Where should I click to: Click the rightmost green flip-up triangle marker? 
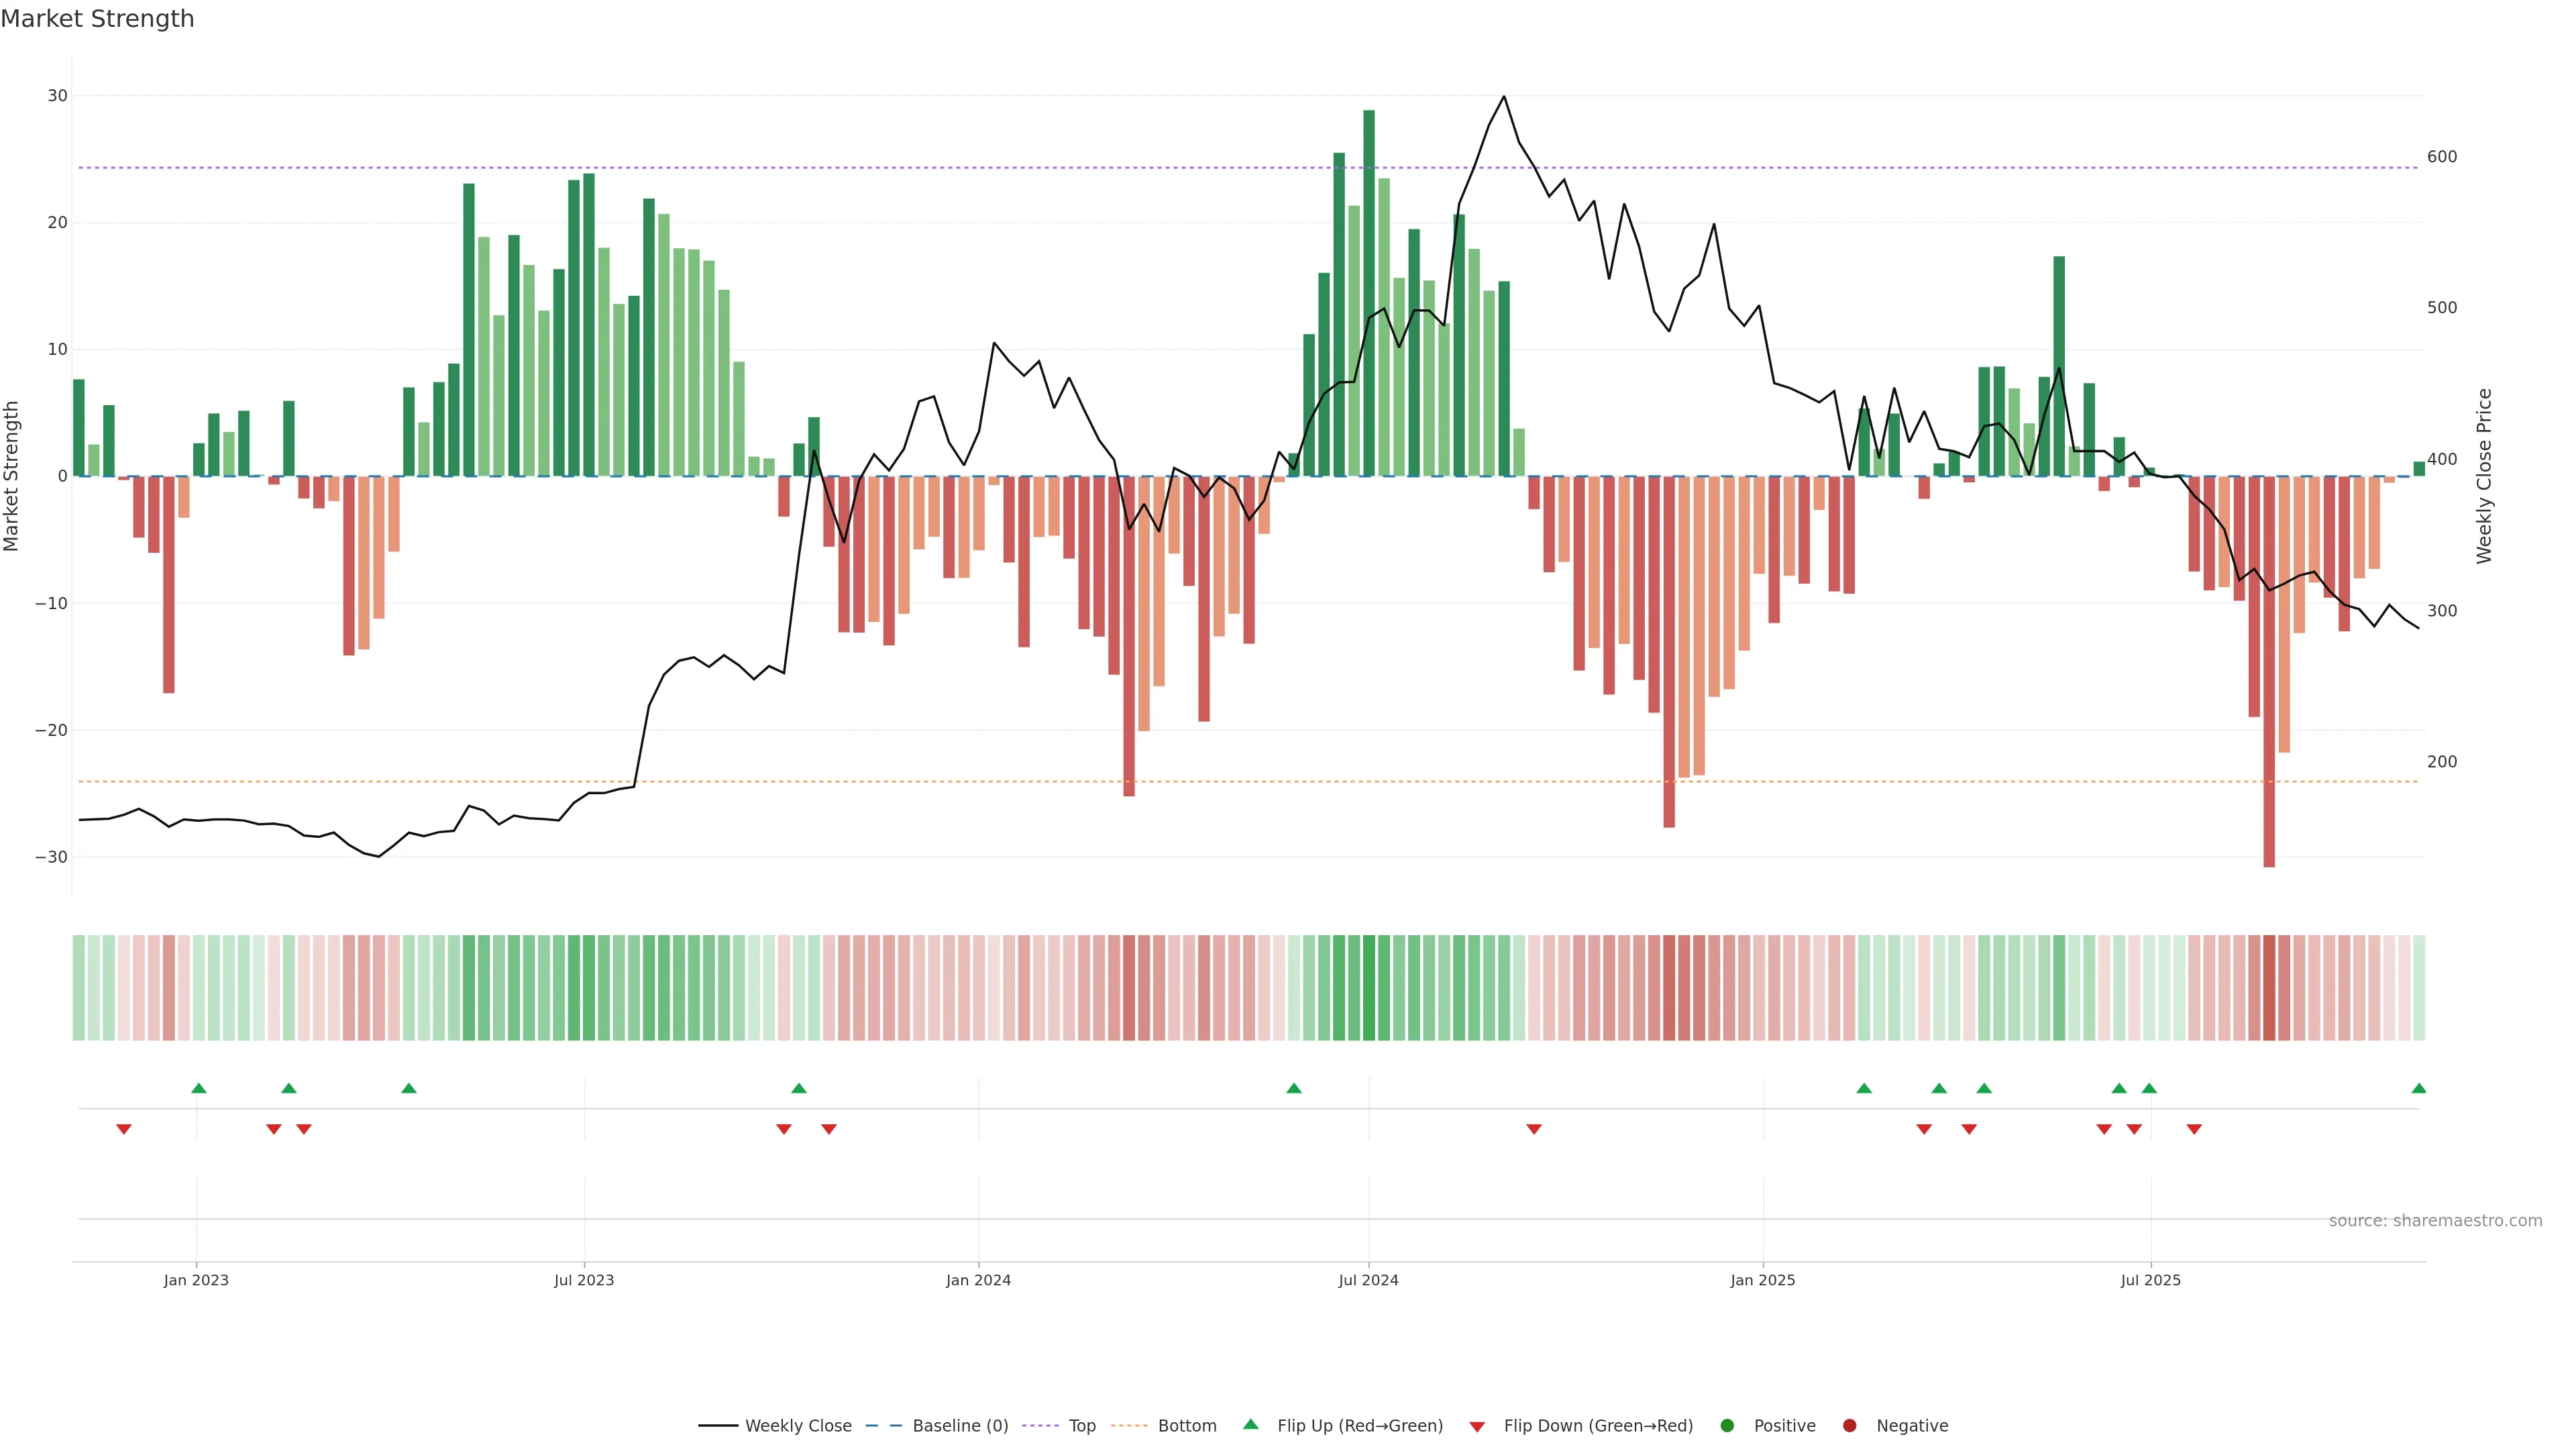pos(2418,1088)
